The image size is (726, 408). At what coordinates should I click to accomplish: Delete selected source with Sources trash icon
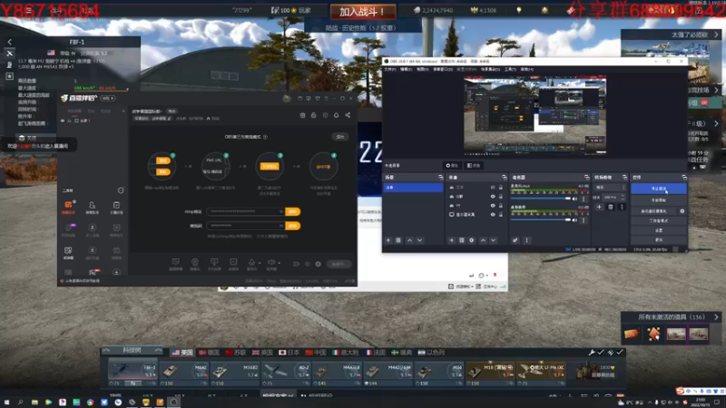point(462,240)
